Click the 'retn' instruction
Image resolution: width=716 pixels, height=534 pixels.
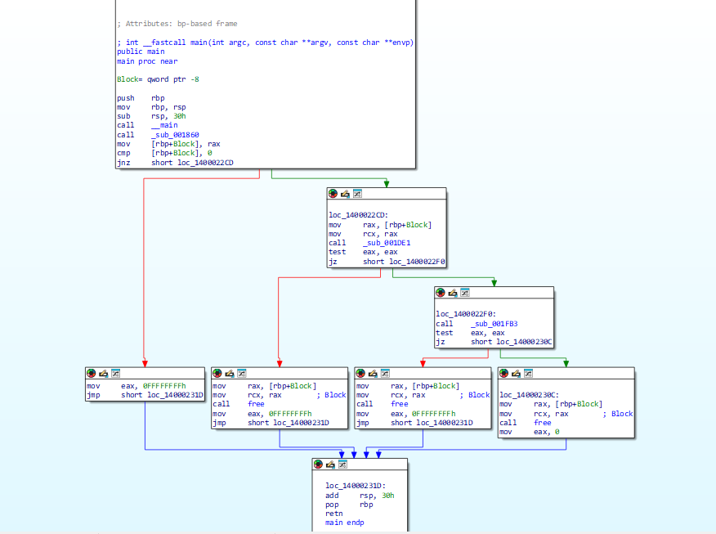coord(334,514)
